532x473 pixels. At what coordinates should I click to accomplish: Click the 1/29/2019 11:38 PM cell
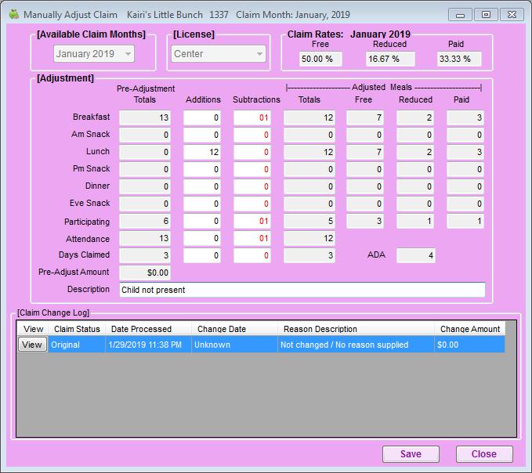point(148,345)
